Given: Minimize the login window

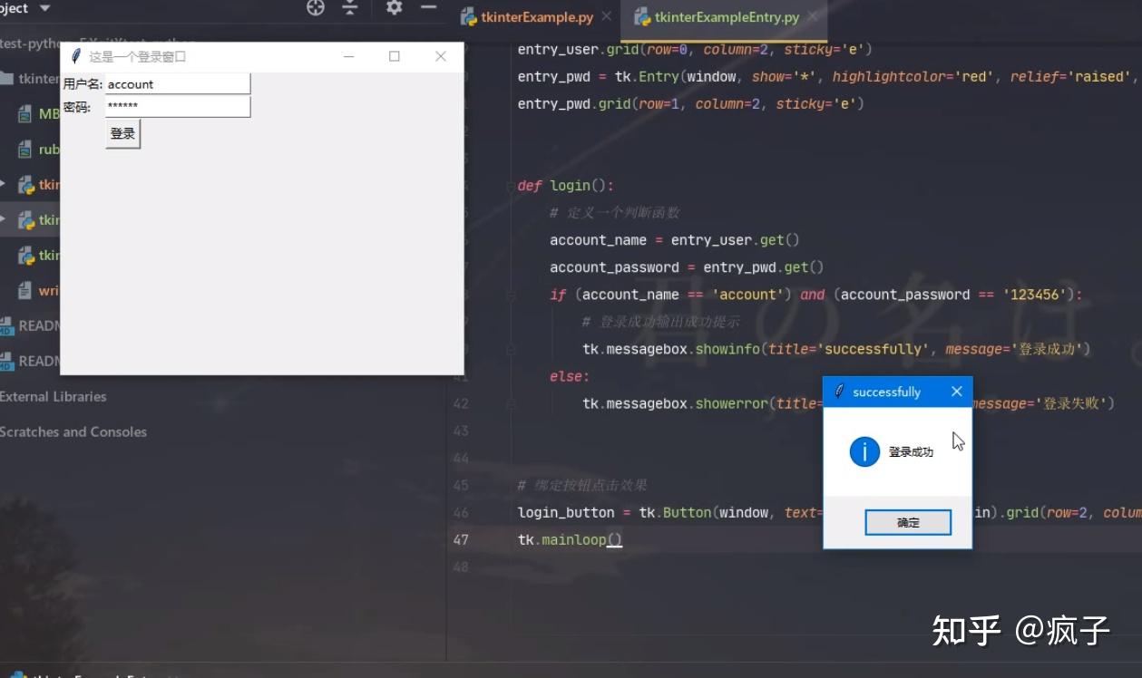Looking at the screenshot, I should [x=348, y=56].
